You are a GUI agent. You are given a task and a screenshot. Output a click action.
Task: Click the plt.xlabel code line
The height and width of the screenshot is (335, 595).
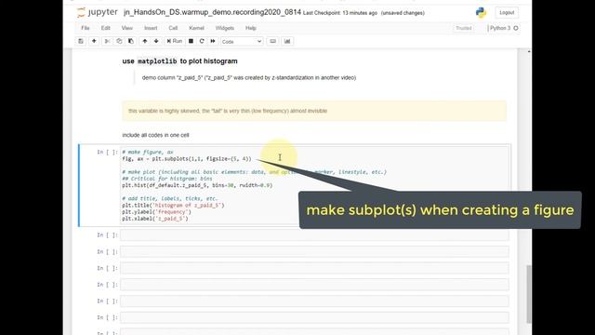click(x=155, y=219)
